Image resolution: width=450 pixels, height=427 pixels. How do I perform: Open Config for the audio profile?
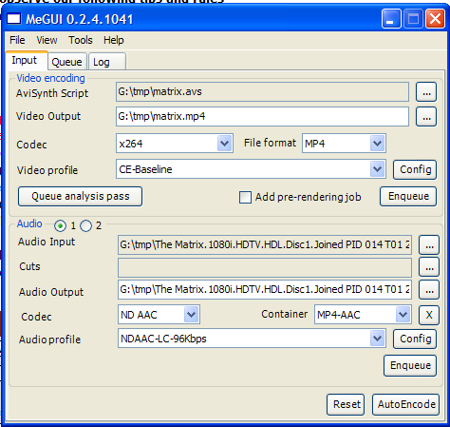tap(415, 340)
